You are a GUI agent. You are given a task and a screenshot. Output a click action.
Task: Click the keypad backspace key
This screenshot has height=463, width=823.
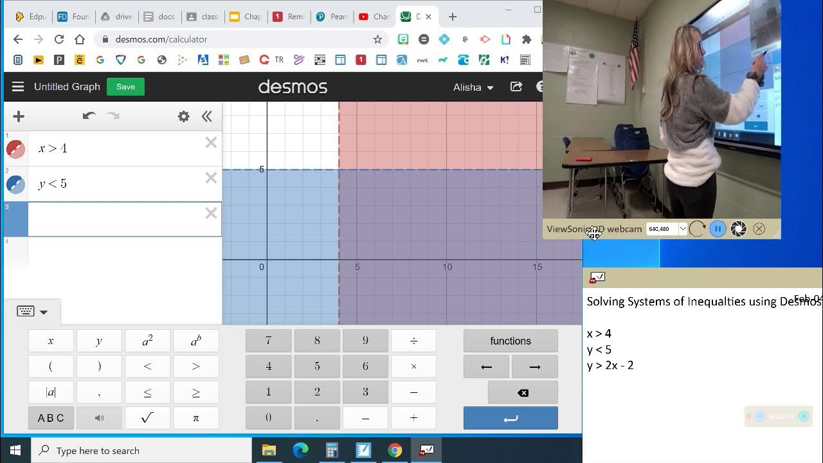point(523,392)
